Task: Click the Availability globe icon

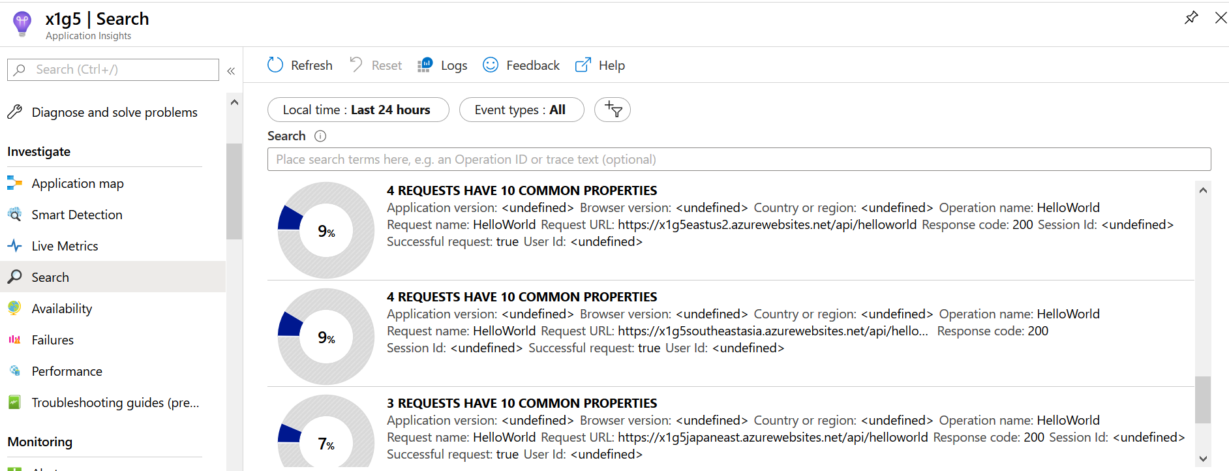Action: point(15,309)
